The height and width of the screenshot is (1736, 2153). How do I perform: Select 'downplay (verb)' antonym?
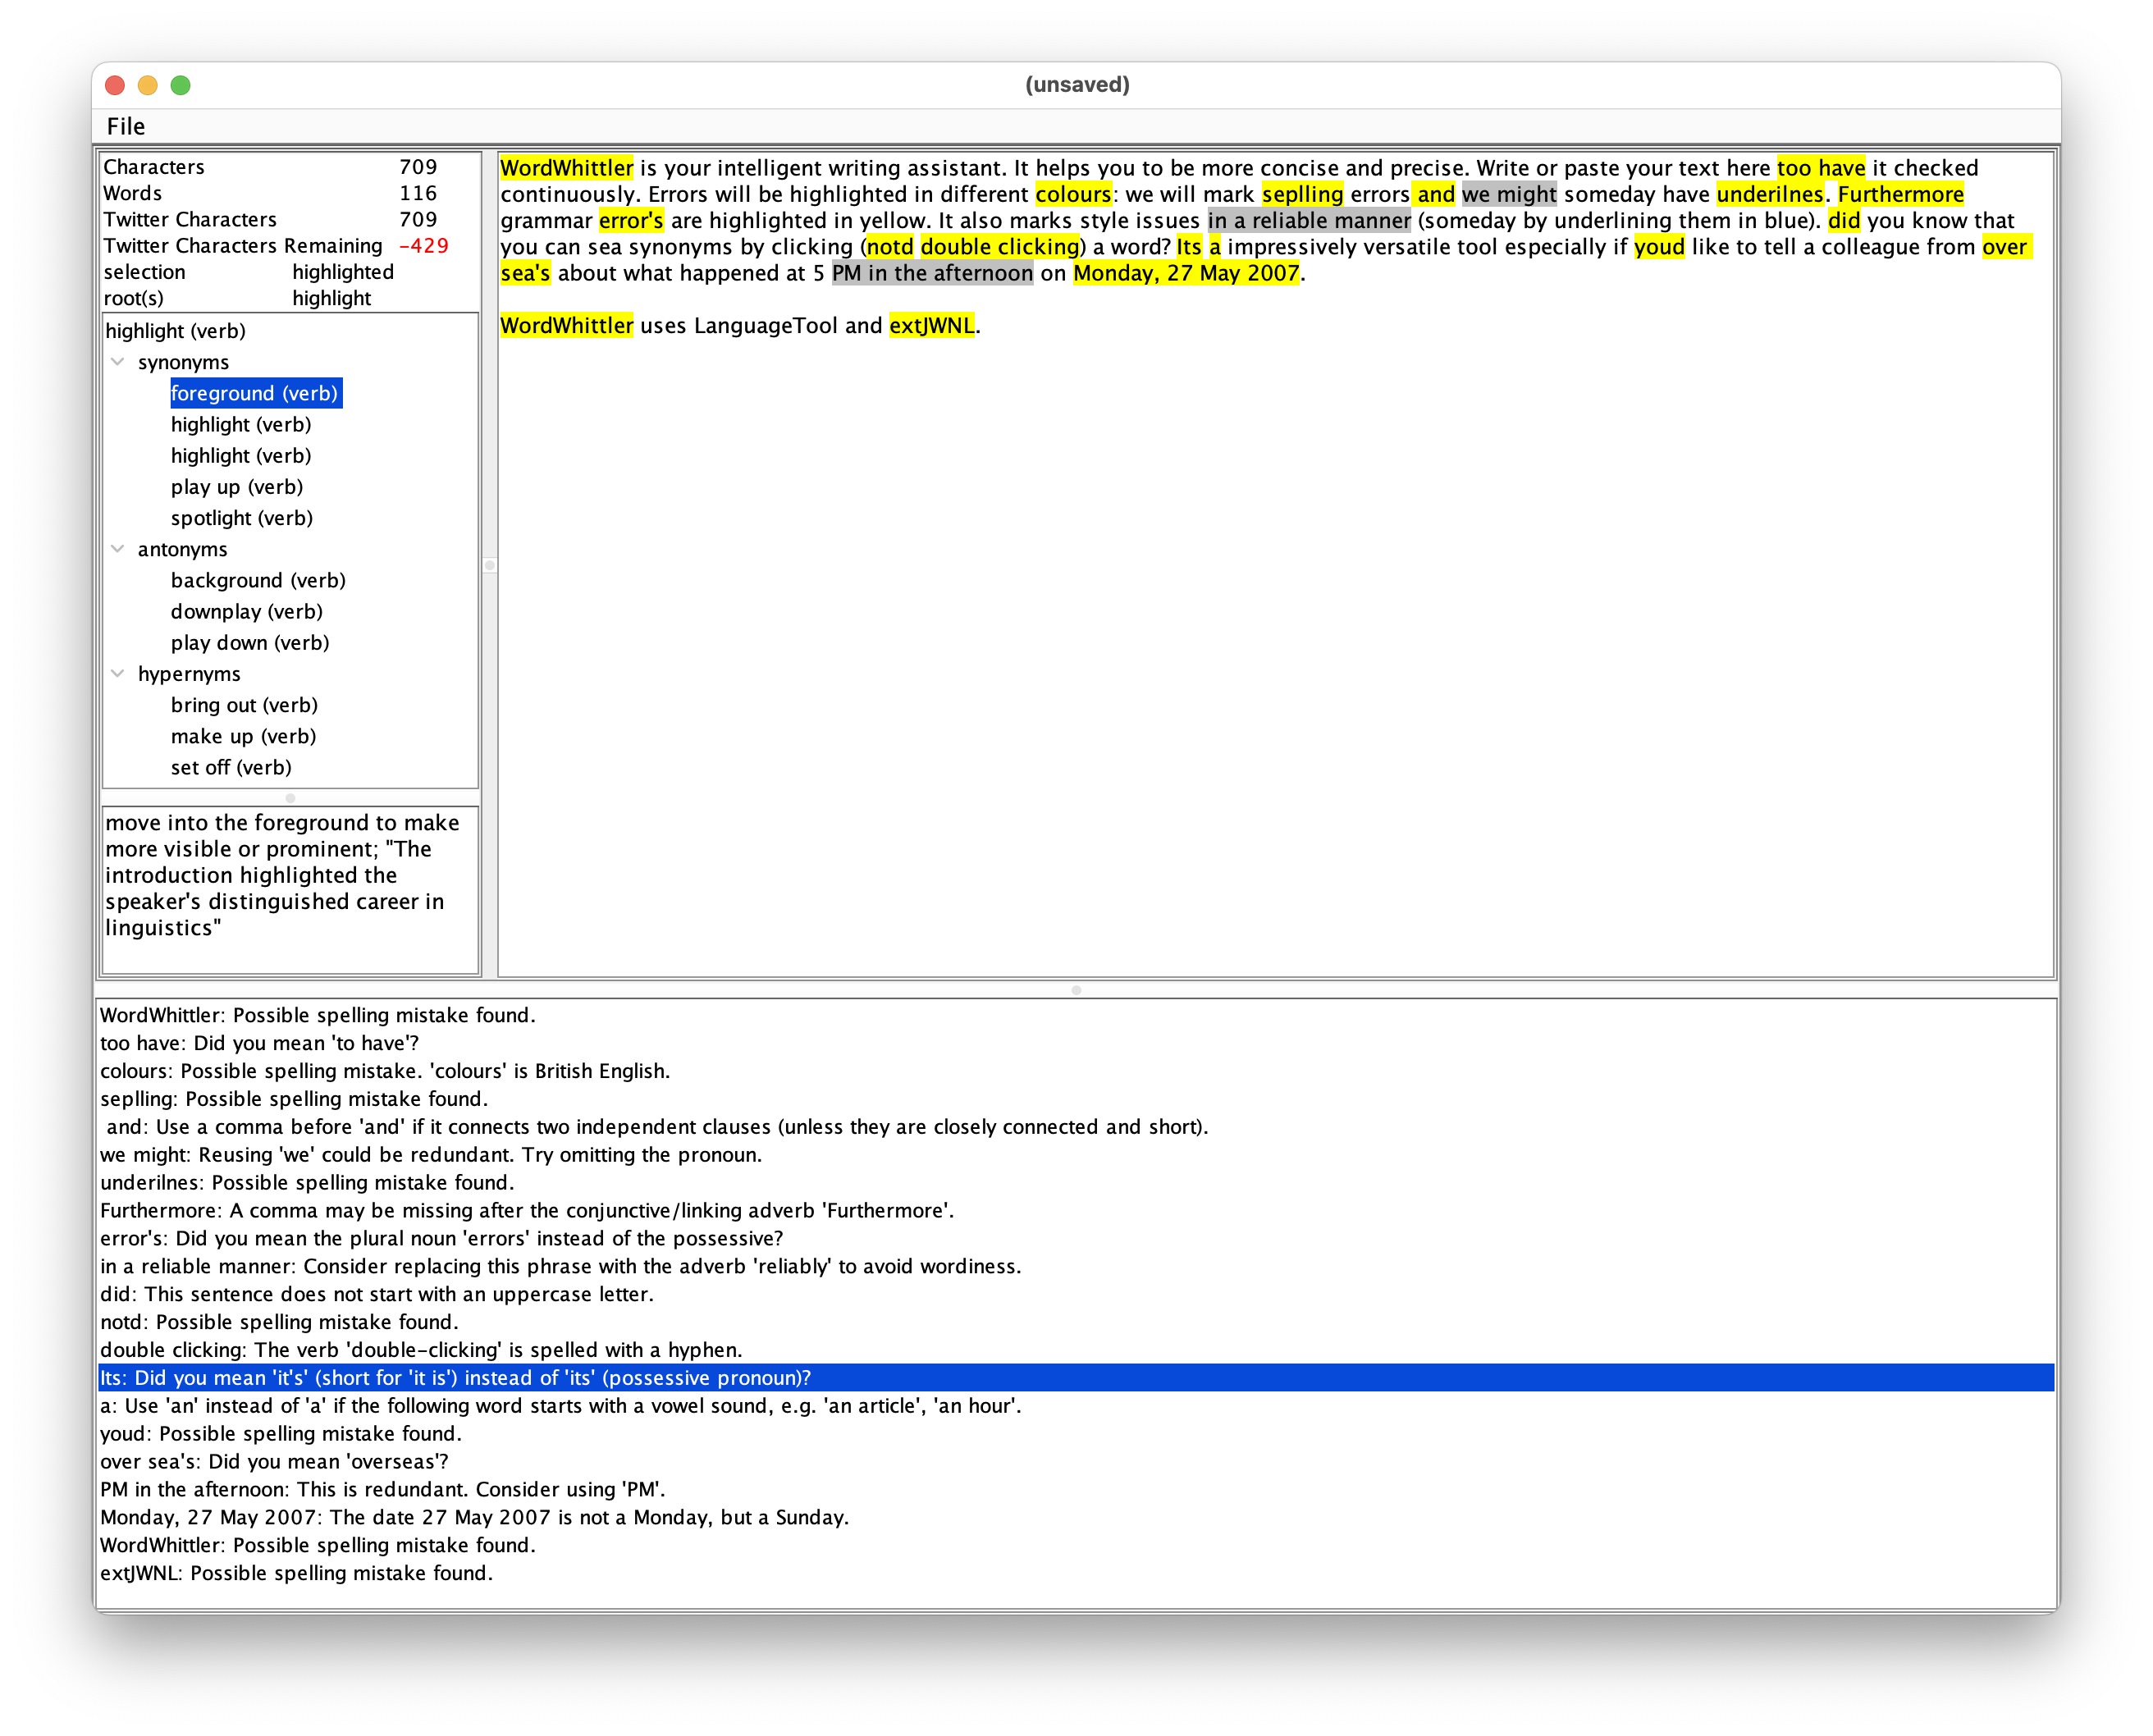(246, 612)
